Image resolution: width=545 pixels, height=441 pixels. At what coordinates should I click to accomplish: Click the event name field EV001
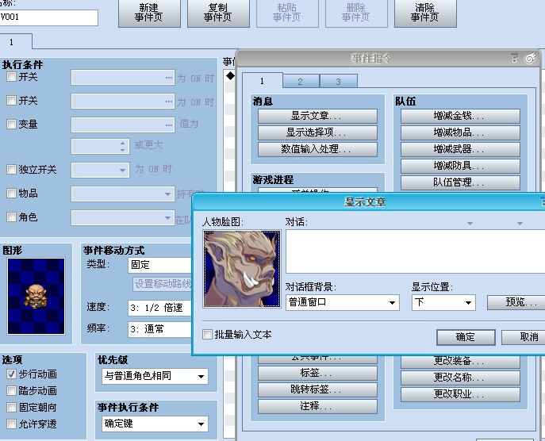click(48, 17)
